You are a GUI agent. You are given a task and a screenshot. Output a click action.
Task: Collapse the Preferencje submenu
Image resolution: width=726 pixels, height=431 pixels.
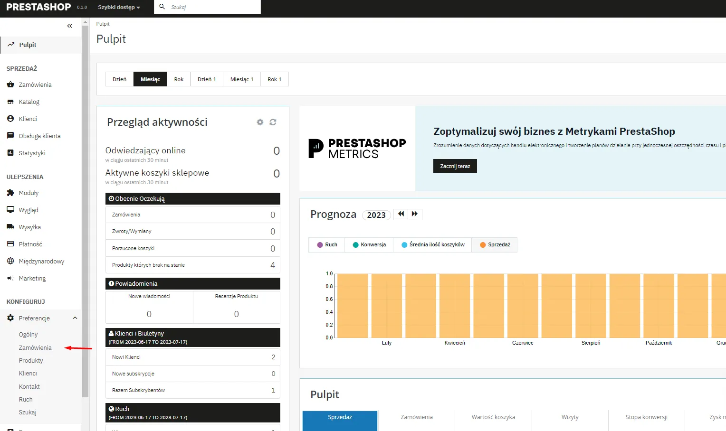75,318
